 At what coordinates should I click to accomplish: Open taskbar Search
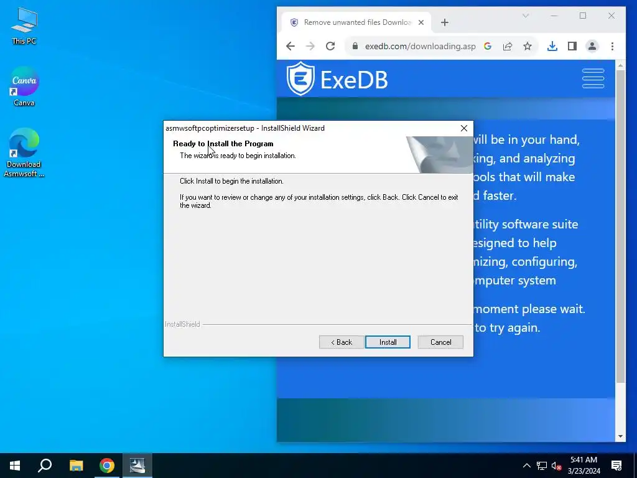45,466
